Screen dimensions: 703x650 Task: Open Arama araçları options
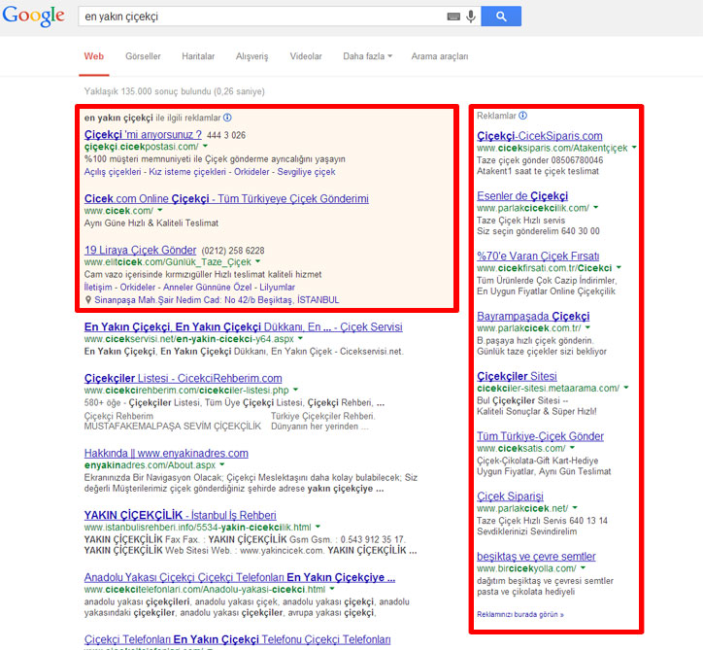click(x=440, y=56)
